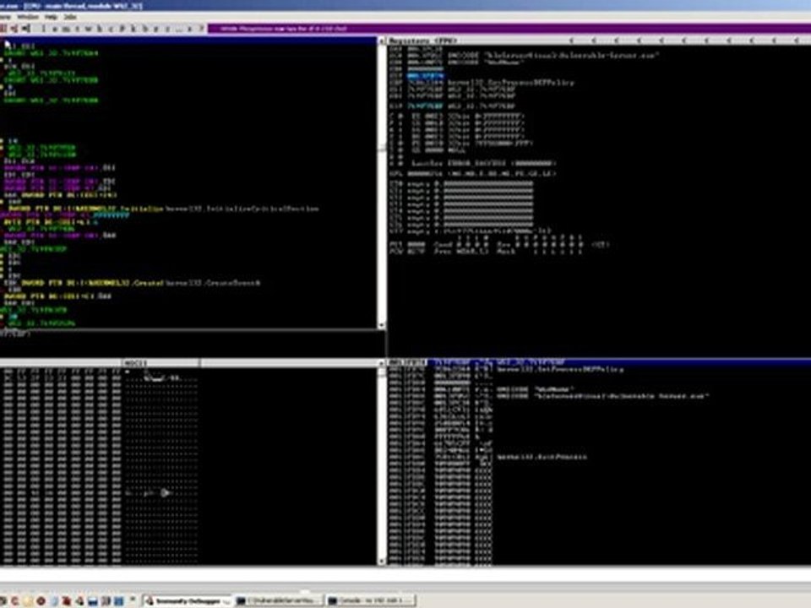Show the CPU window via 'c' toolbar button
811x608 pixels.
111,29
